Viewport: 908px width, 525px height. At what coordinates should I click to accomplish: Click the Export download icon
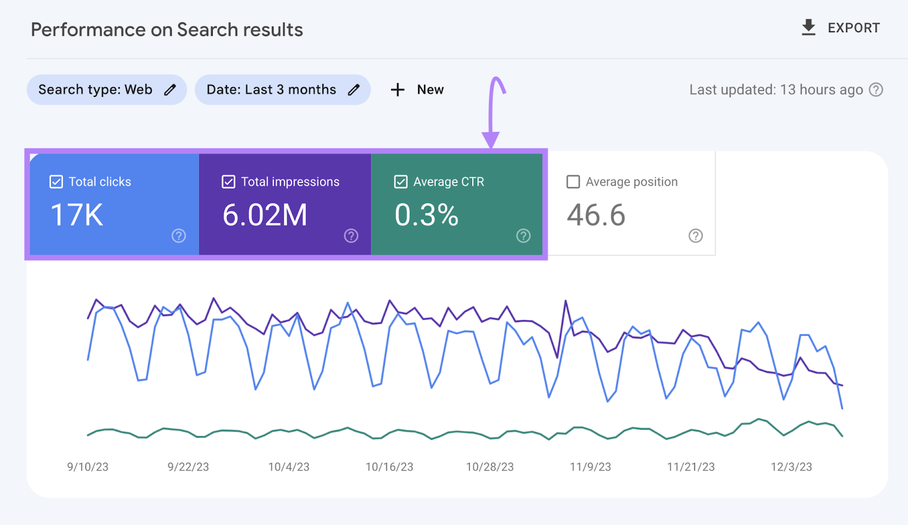tap(808, 28)
